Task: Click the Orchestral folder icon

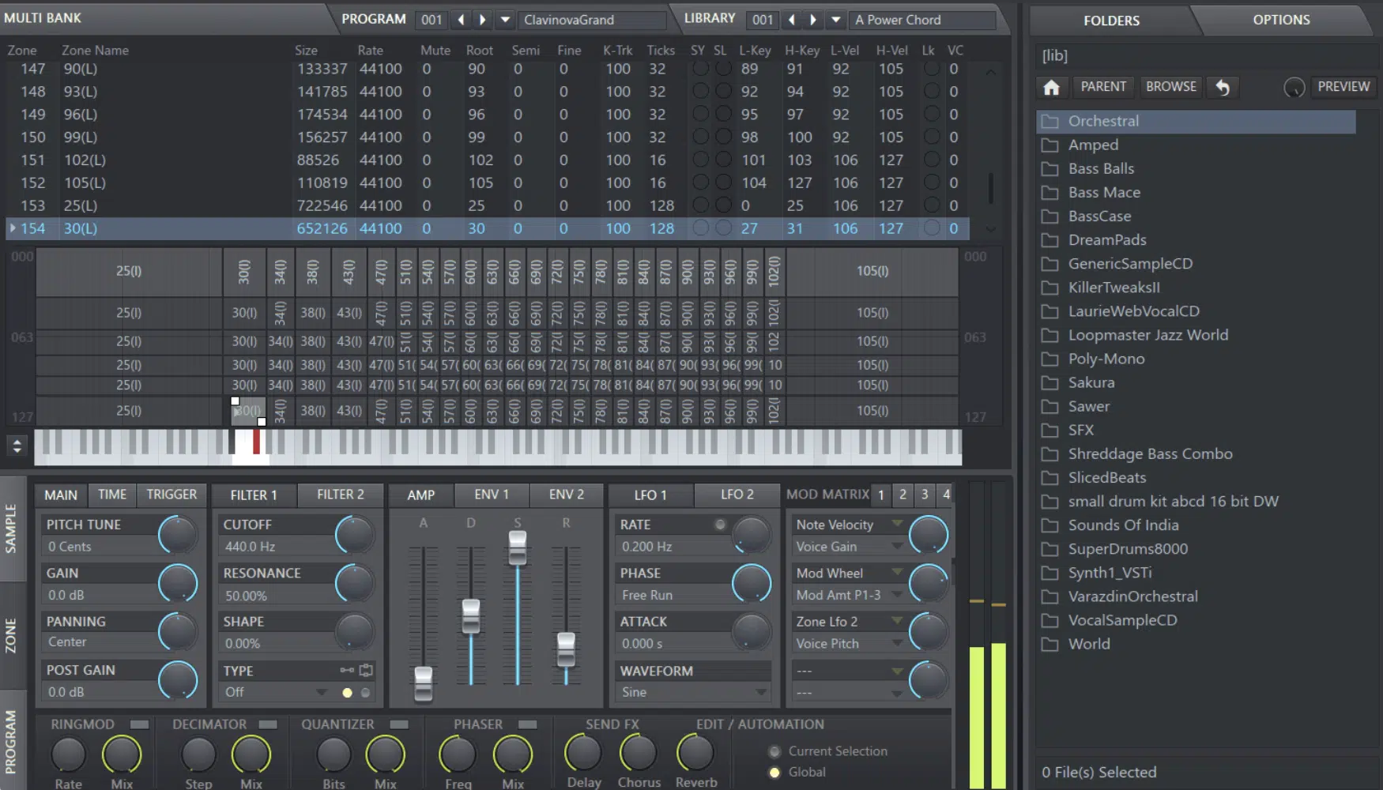Action: (x=1049, y=121)
